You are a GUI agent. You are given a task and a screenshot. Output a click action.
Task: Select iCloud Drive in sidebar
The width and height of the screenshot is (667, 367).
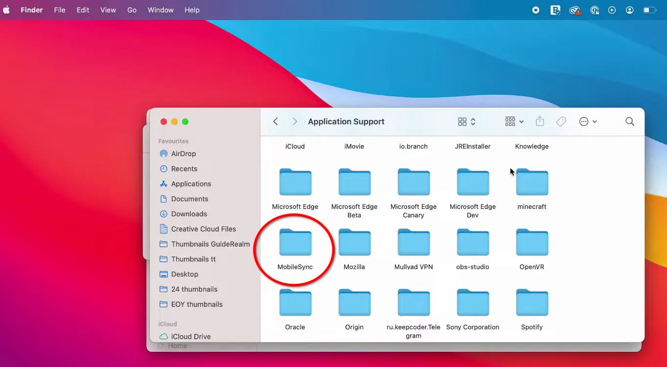pyautogui.click(x=190, y=337)
